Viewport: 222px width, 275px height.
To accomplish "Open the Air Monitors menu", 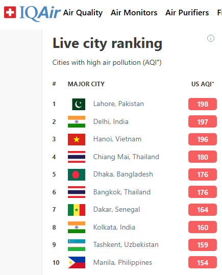I will coord(134,13).
